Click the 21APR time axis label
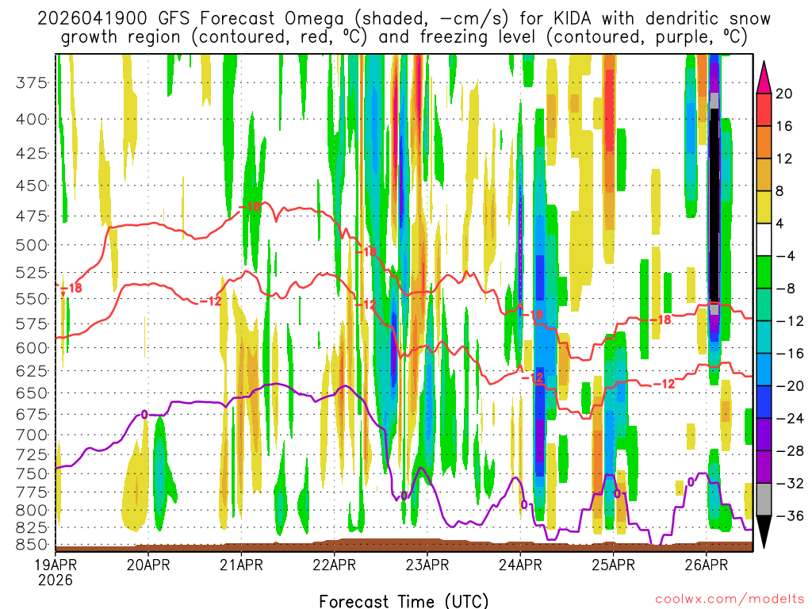This screenshot has height=609, width=812. (241, 565)
